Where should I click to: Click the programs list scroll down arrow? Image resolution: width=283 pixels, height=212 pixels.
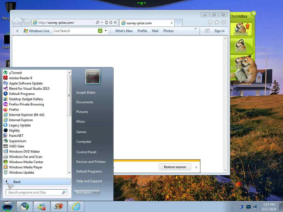coord(69,173)
